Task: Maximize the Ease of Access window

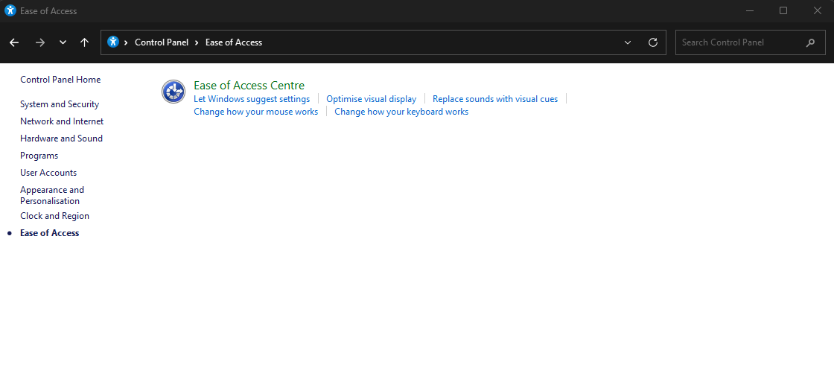Action: 783,10
